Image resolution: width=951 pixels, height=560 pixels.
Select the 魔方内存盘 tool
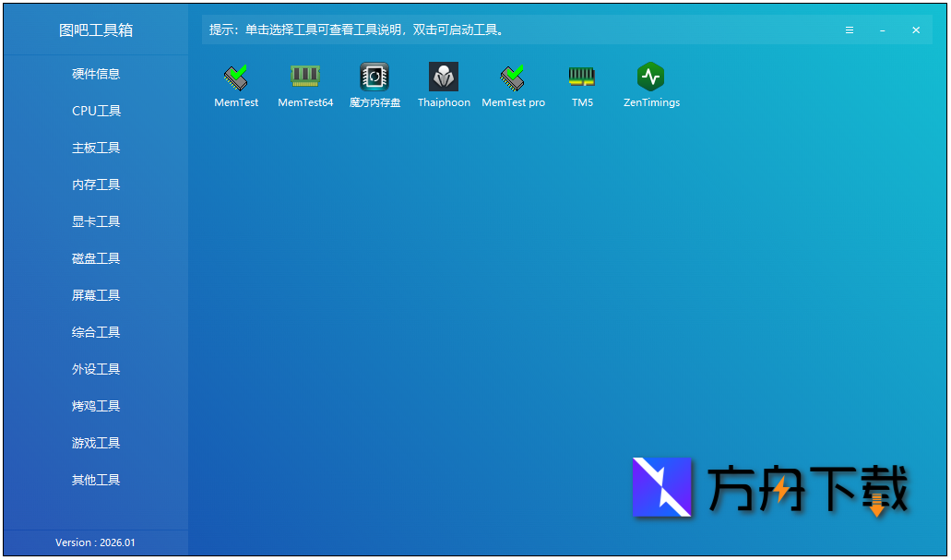[x=374, y=83]
